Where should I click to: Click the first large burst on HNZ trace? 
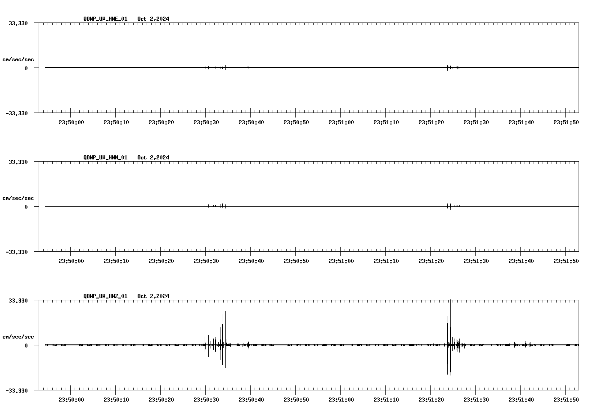[217, 340]
